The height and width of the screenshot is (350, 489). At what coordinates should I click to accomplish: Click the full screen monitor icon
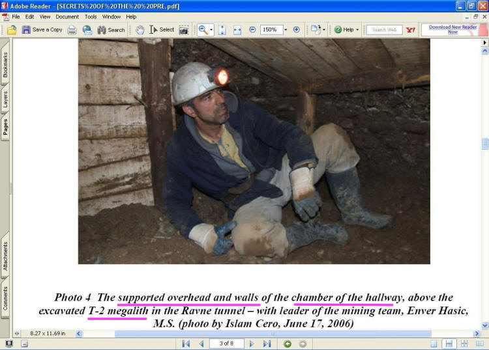coord(9,343)
